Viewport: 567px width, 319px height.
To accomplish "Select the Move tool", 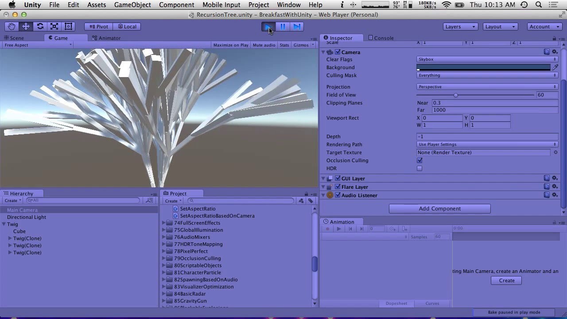I will [26, 27].
